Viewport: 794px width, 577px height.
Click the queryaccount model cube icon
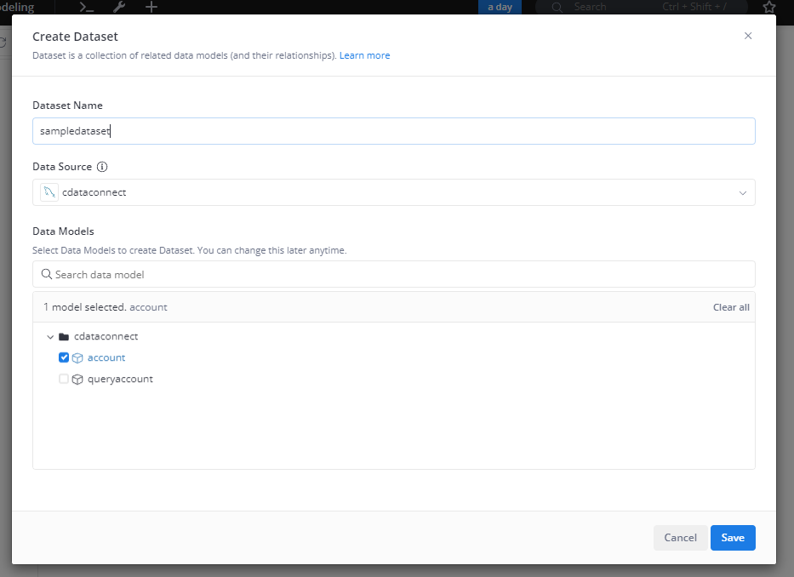click(77, 380)
